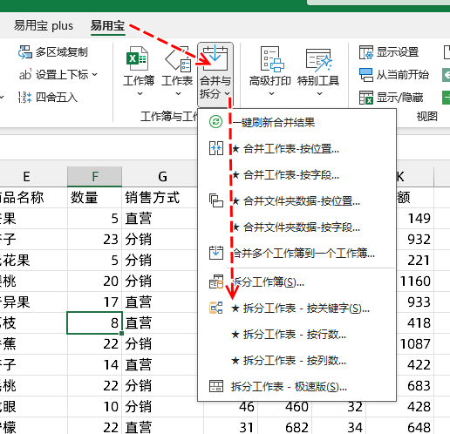Select 拆分工作簿(S)... menu entry
450x434 pixels.
point(297,282)
